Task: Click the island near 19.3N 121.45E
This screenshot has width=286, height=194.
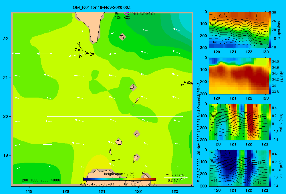Action: click(119, 142)
